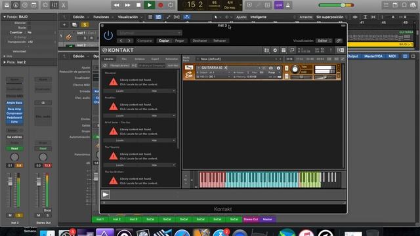Go to previous plugin preset arrow

pos(121,41)
